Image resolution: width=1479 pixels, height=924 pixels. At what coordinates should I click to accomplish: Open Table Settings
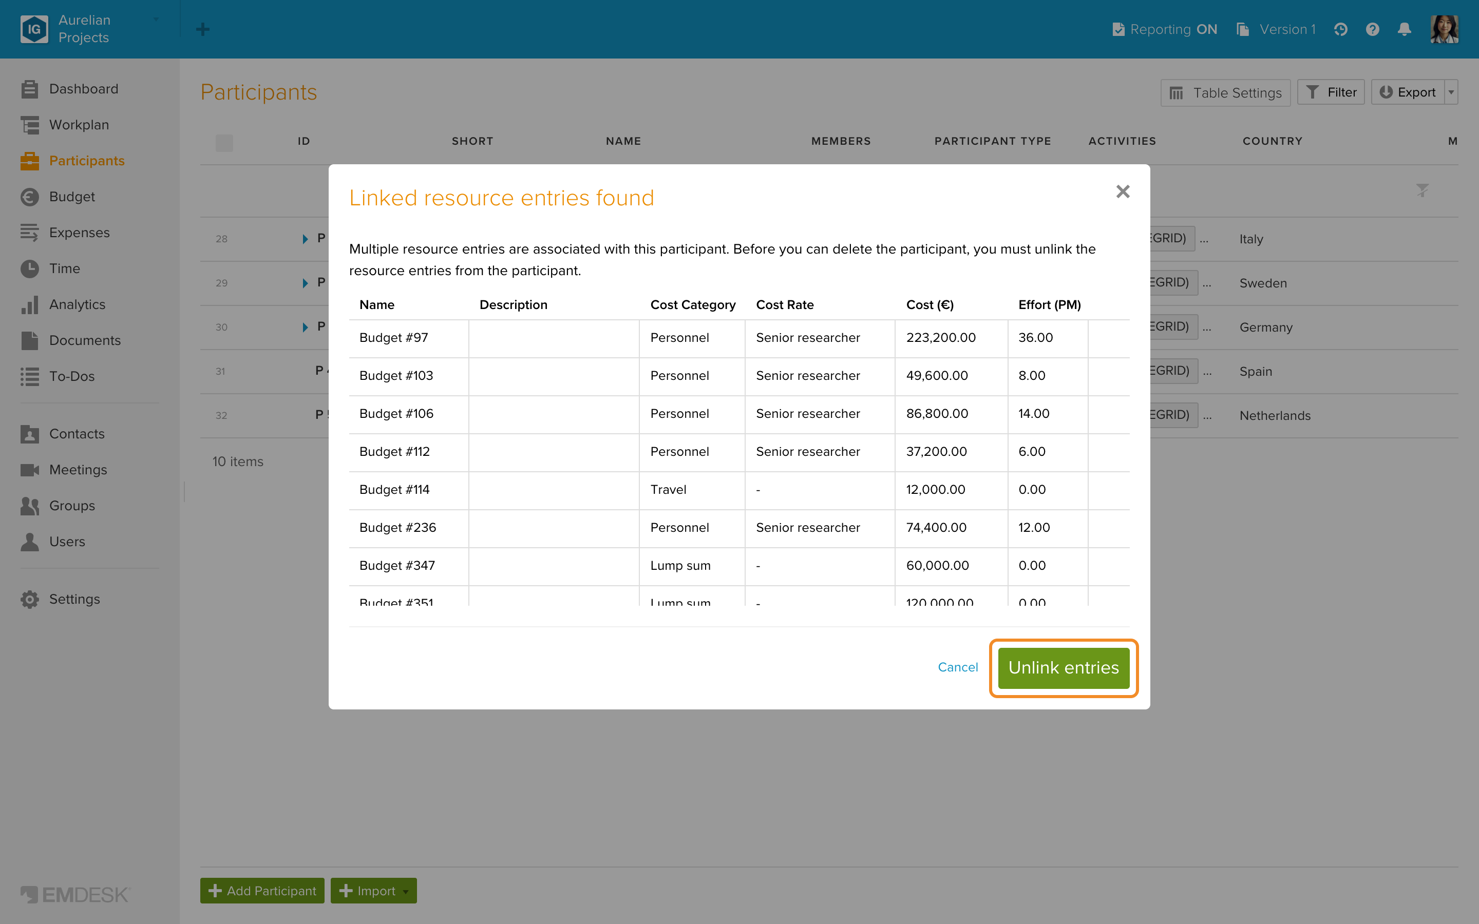[1225, 93]
